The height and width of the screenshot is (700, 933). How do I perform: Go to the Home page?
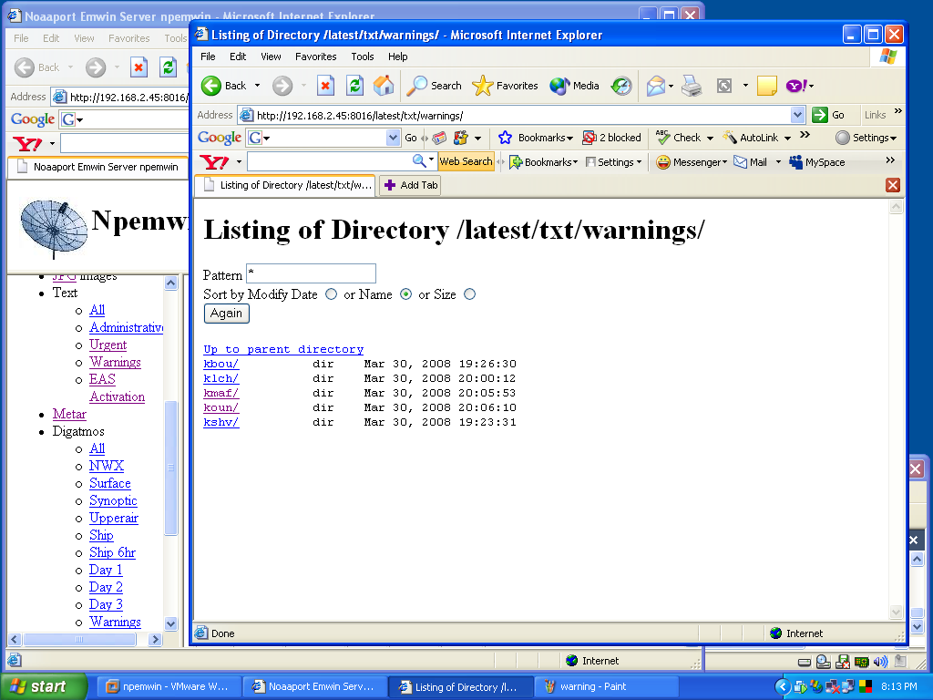click(x=384, y=86)
